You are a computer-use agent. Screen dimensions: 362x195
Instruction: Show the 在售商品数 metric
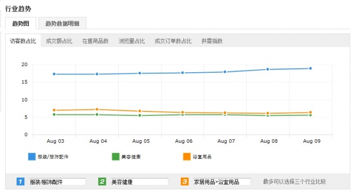tap(96, 41)
